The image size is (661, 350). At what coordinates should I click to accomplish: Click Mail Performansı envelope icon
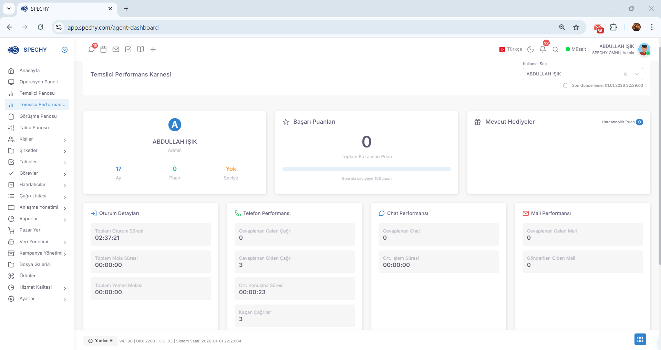(x=526, y=213)
